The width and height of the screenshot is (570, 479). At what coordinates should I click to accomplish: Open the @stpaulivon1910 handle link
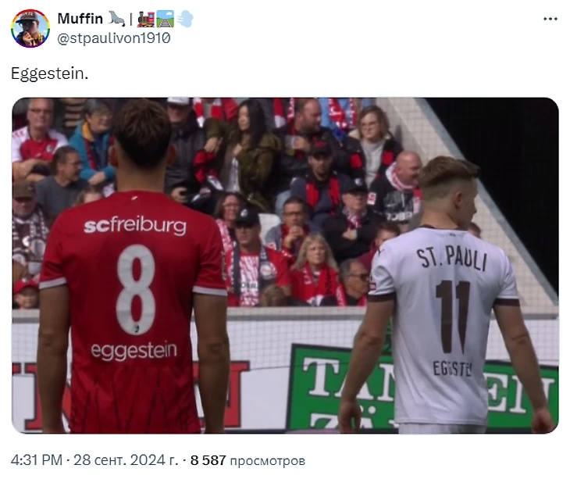click(x=114, y=38)
